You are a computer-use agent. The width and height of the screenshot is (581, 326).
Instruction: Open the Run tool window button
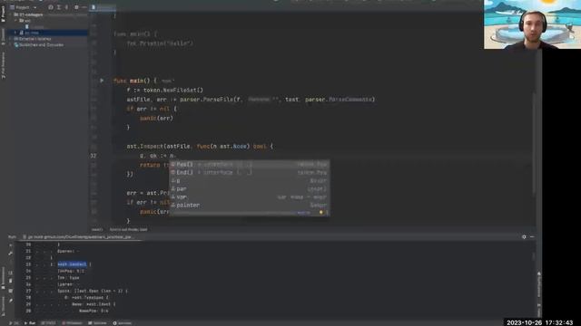click(30, 323)
